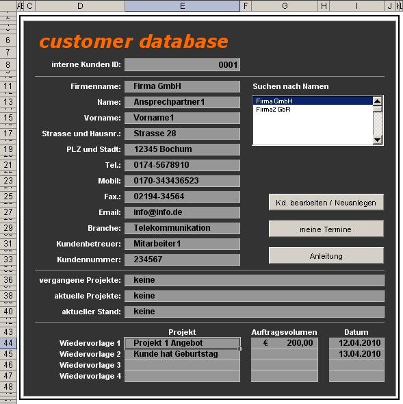403x404 pixels.
Task: Select column E header
Action: coord(182,5)
